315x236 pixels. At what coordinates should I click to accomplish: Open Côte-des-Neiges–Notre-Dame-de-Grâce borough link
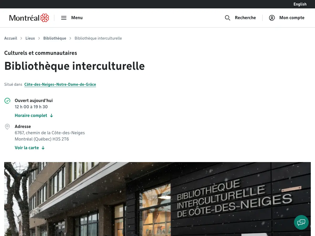[60, 84]
